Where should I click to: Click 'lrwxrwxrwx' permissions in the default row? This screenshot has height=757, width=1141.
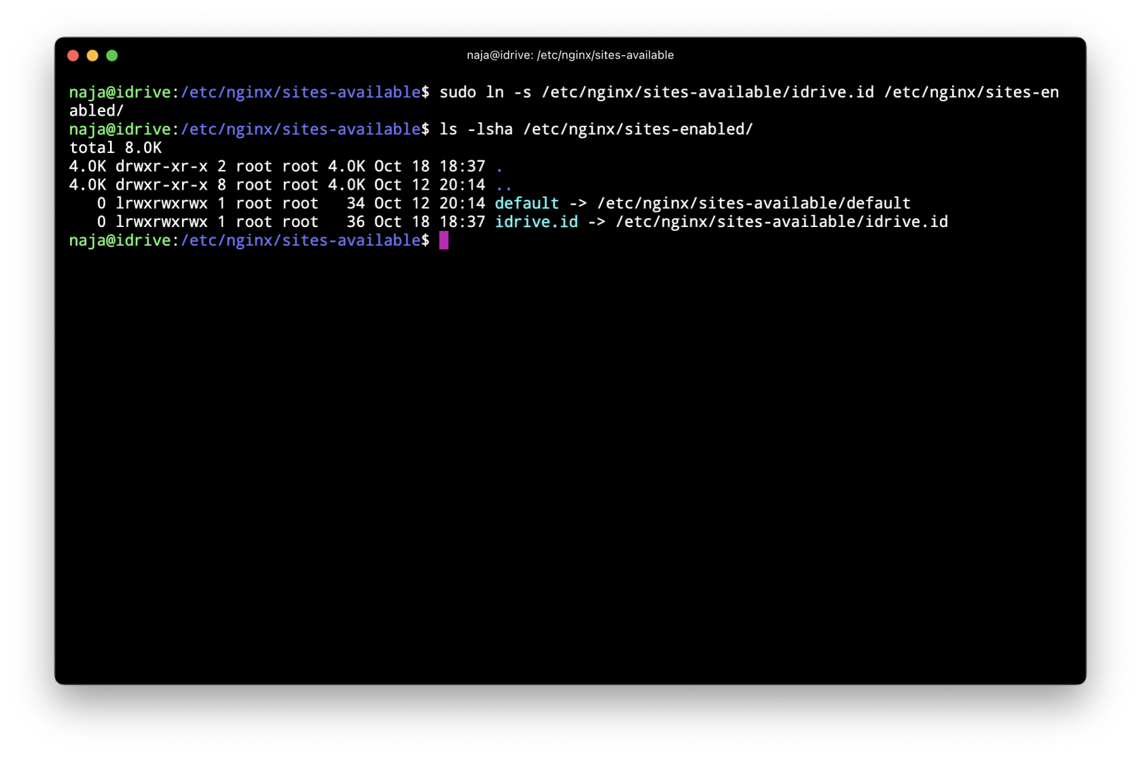[162, 203]
